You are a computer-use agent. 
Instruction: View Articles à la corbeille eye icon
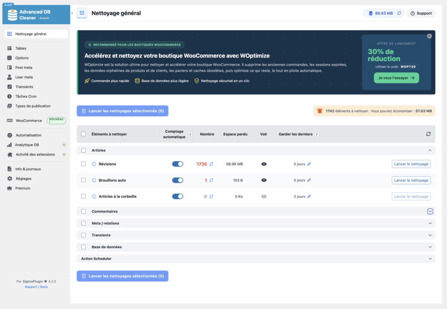pyautogui.click(x=264, y=196)
